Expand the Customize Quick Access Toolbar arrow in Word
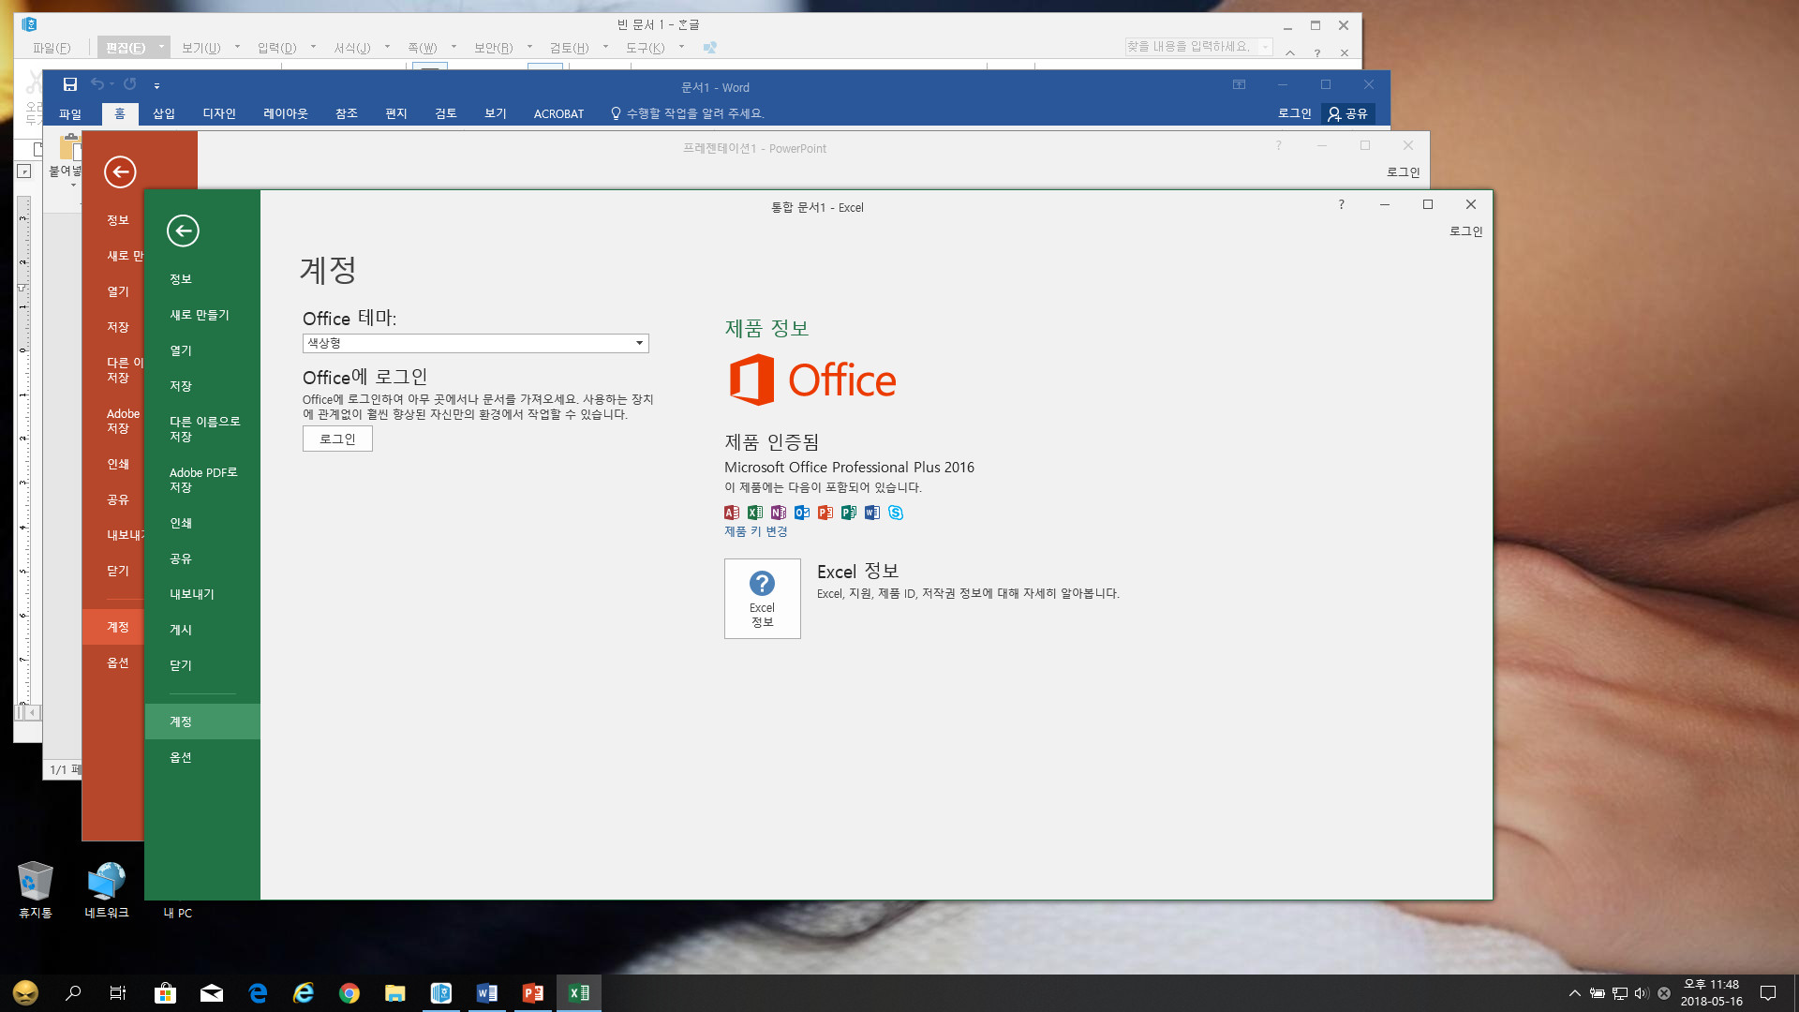This screenshot has height=1012, width=1799. [x=156, y=85]
